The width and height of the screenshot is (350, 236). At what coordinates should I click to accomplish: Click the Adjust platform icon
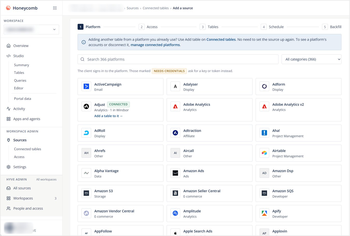coord(86,106)
